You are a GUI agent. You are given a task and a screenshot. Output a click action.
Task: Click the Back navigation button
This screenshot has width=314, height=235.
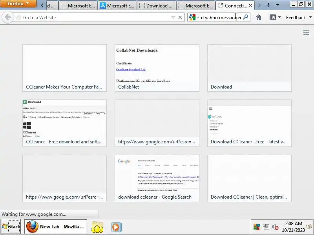[7, 17]
